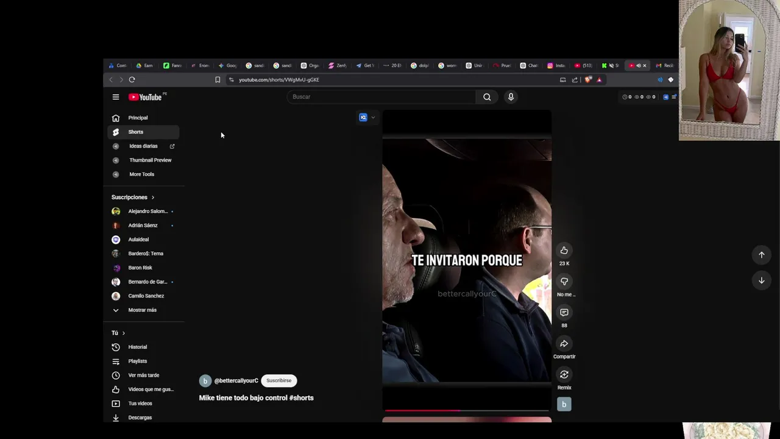Screen dimensions: 780x439
Task: Click the search magnifier button
Action: 487,97
